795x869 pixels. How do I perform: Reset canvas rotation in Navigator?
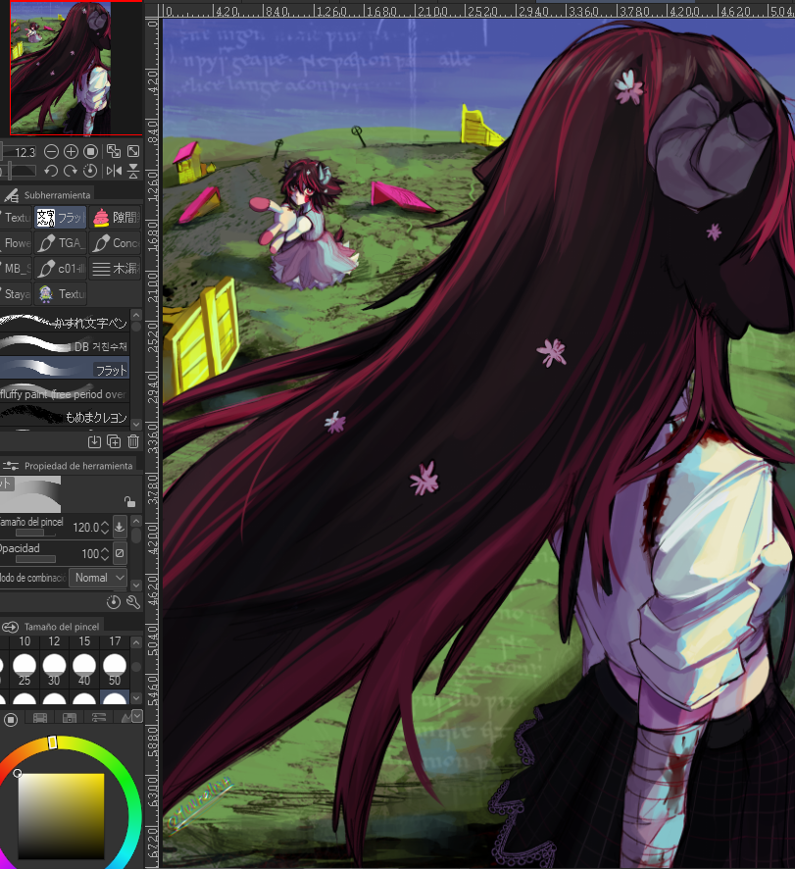coord(90,172)
